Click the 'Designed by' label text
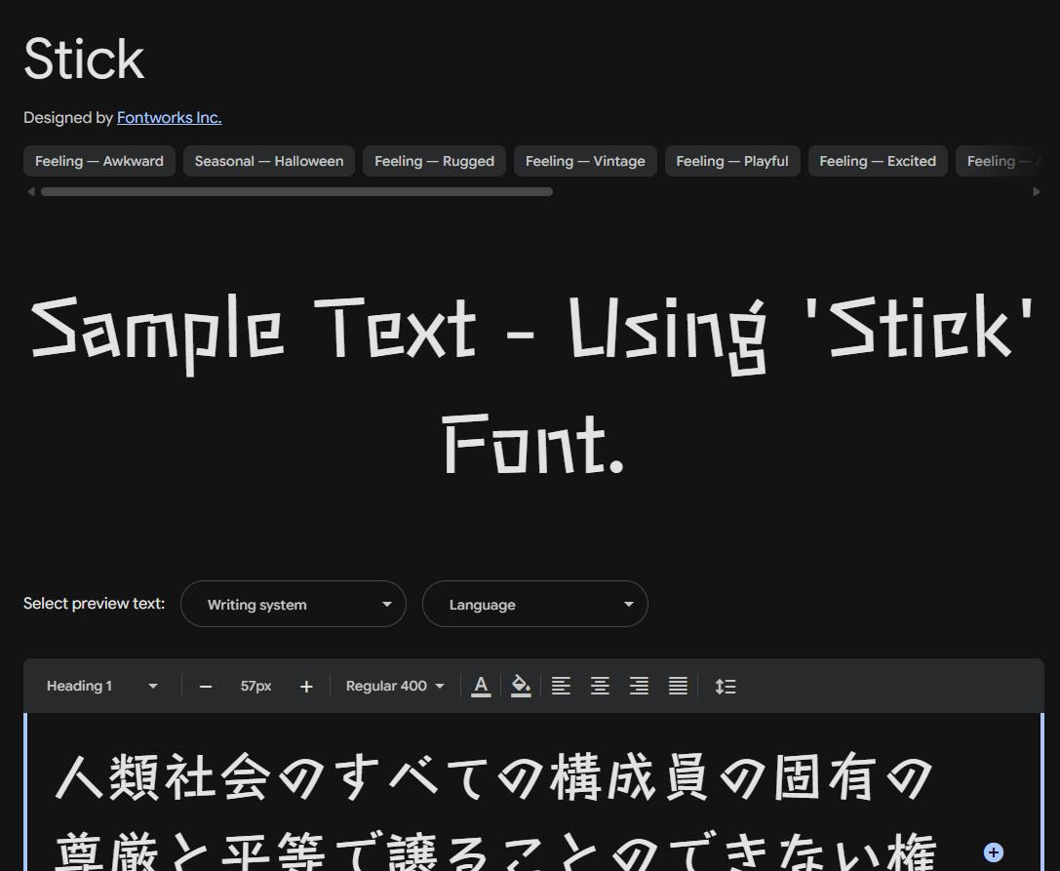The width and height of the screenshot is (1060, 871). point(67,118)
